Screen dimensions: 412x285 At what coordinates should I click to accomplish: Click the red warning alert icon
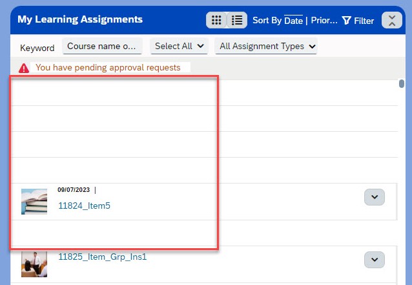coord(24,68)
